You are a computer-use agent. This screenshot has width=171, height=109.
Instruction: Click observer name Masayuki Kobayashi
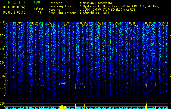tap(98, 3)
